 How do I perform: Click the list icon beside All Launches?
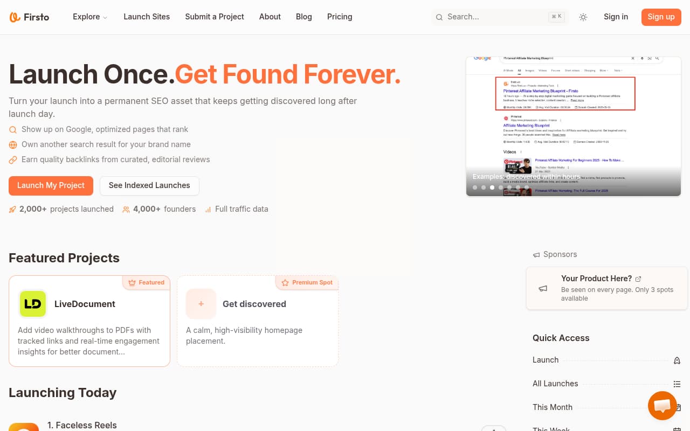point(677,384)
